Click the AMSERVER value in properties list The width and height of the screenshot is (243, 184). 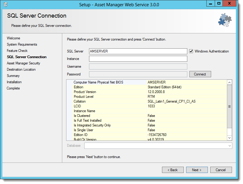pyautogui.click(x=157, y=82)
